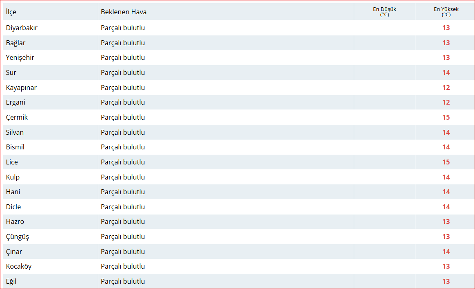475x289 pixels.
Task: Click the Beklenen Hava column header
Action: coord(124,12)
